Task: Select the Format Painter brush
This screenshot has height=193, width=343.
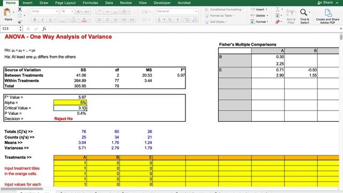Action: 20,21
